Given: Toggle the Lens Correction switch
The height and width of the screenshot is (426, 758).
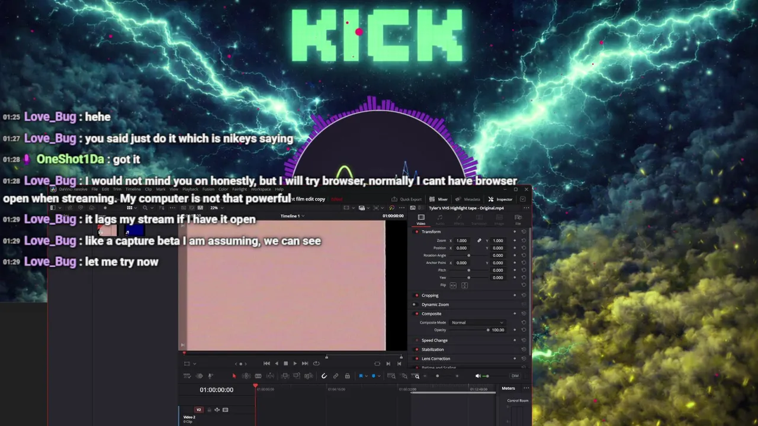Looking at the screenshot, I should pyautogui.click(x=416, y=359).
